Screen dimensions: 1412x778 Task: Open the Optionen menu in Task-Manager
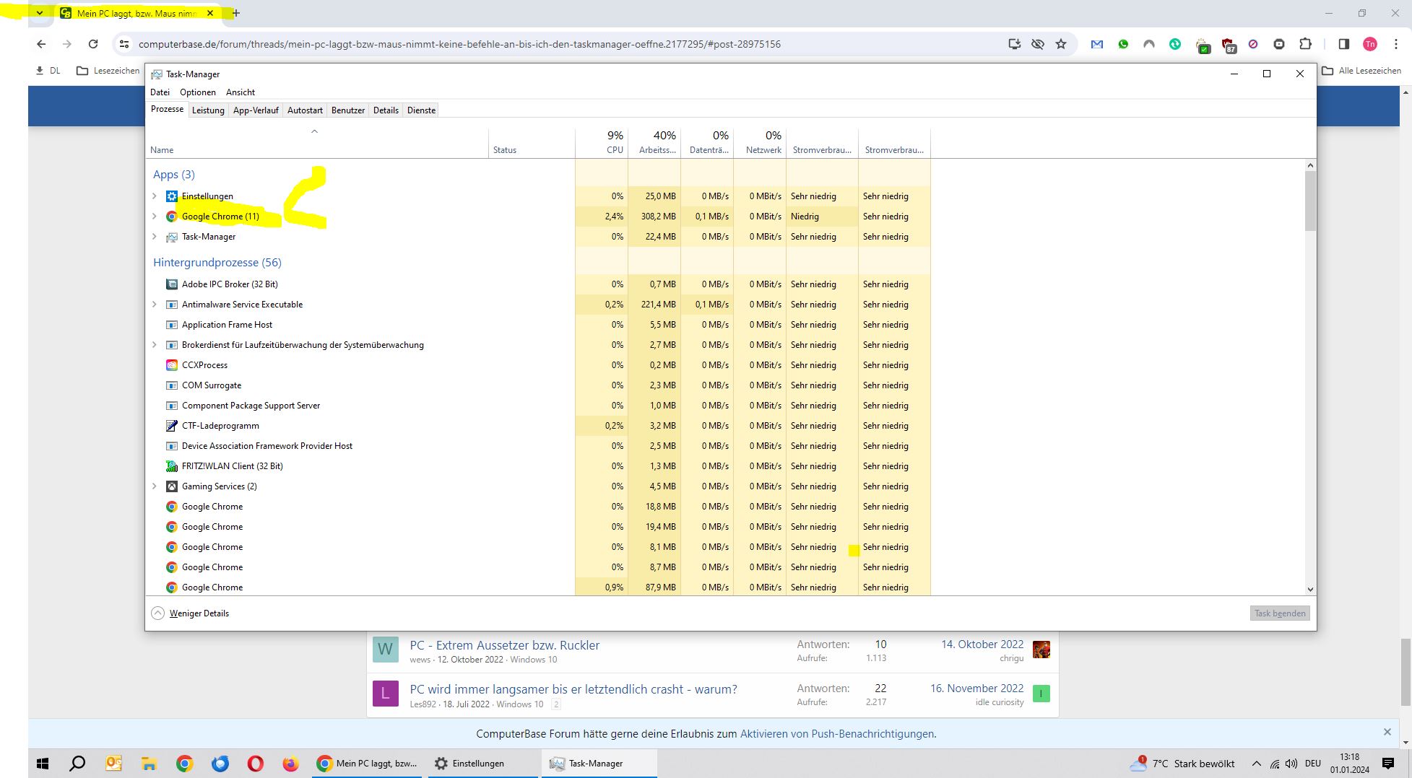pyautogui.click(x=198, y=92)
